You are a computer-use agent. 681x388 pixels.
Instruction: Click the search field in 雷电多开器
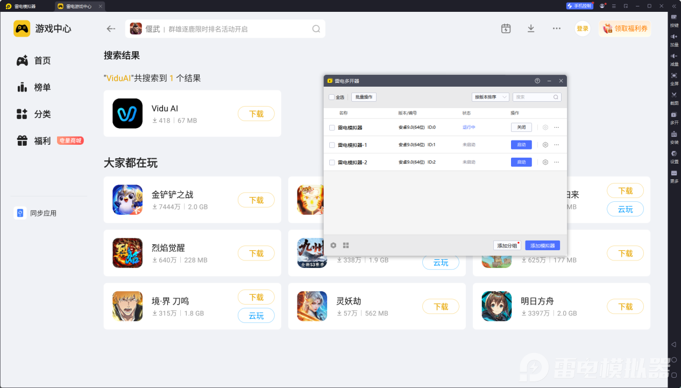(537, 97)
